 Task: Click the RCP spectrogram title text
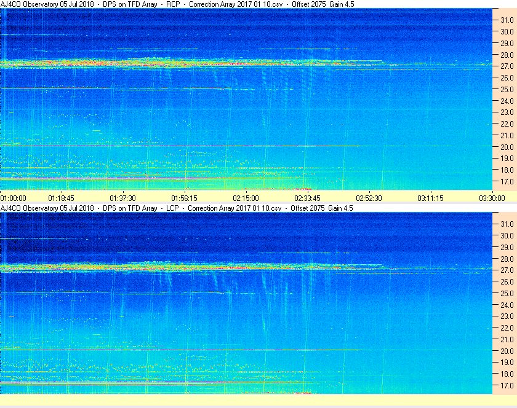click(x=177, y=4)
